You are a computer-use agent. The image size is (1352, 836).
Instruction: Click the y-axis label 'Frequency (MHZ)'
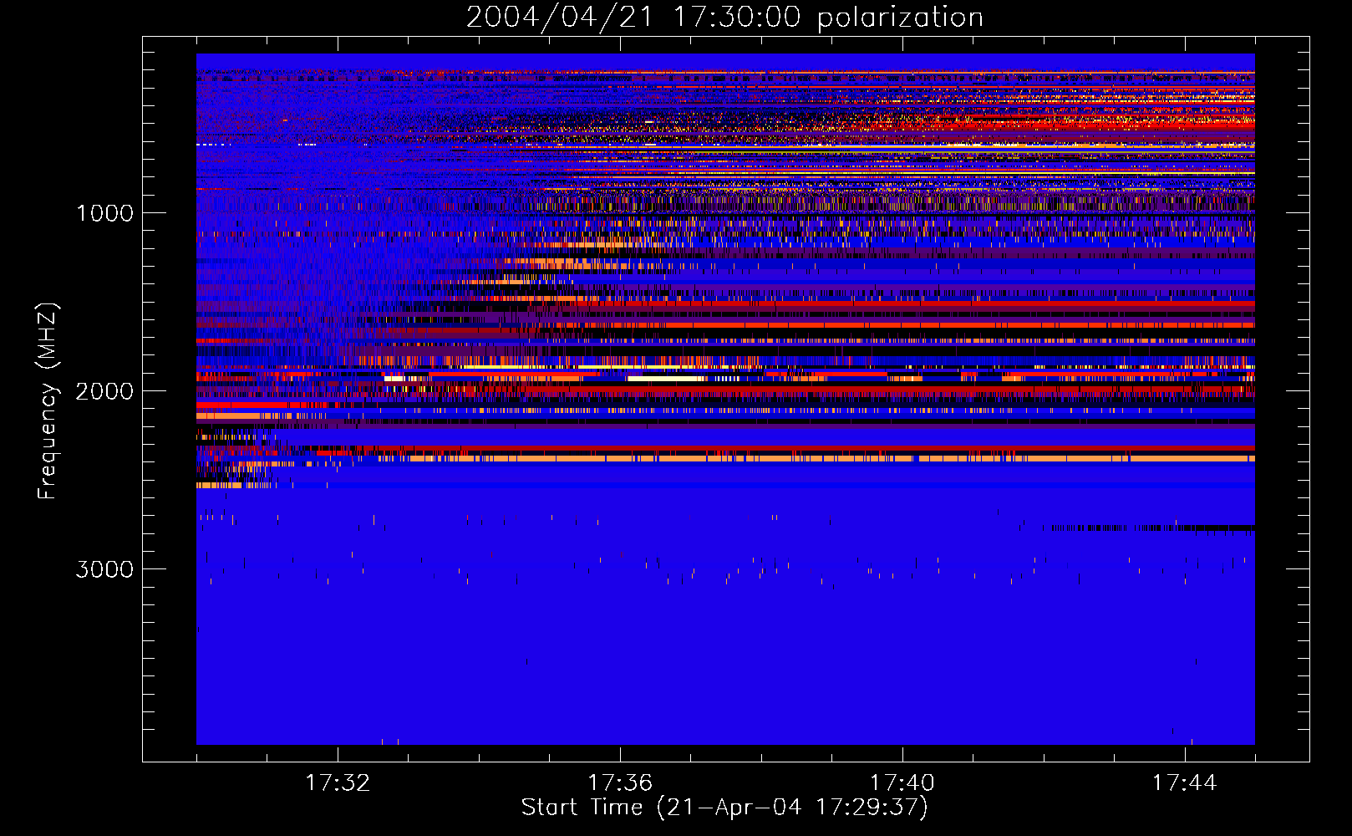click(48, 401)
